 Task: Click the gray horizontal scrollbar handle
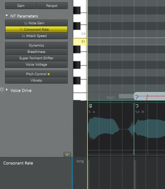pos(126,96)
